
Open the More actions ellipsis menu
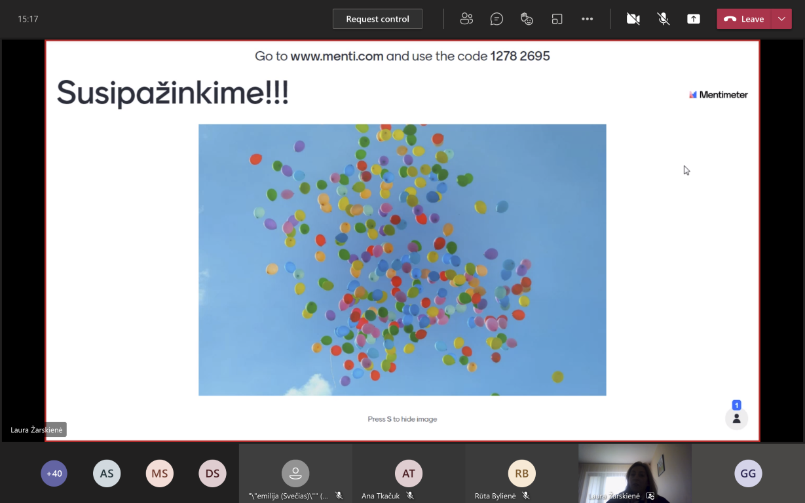click(587, 19)
